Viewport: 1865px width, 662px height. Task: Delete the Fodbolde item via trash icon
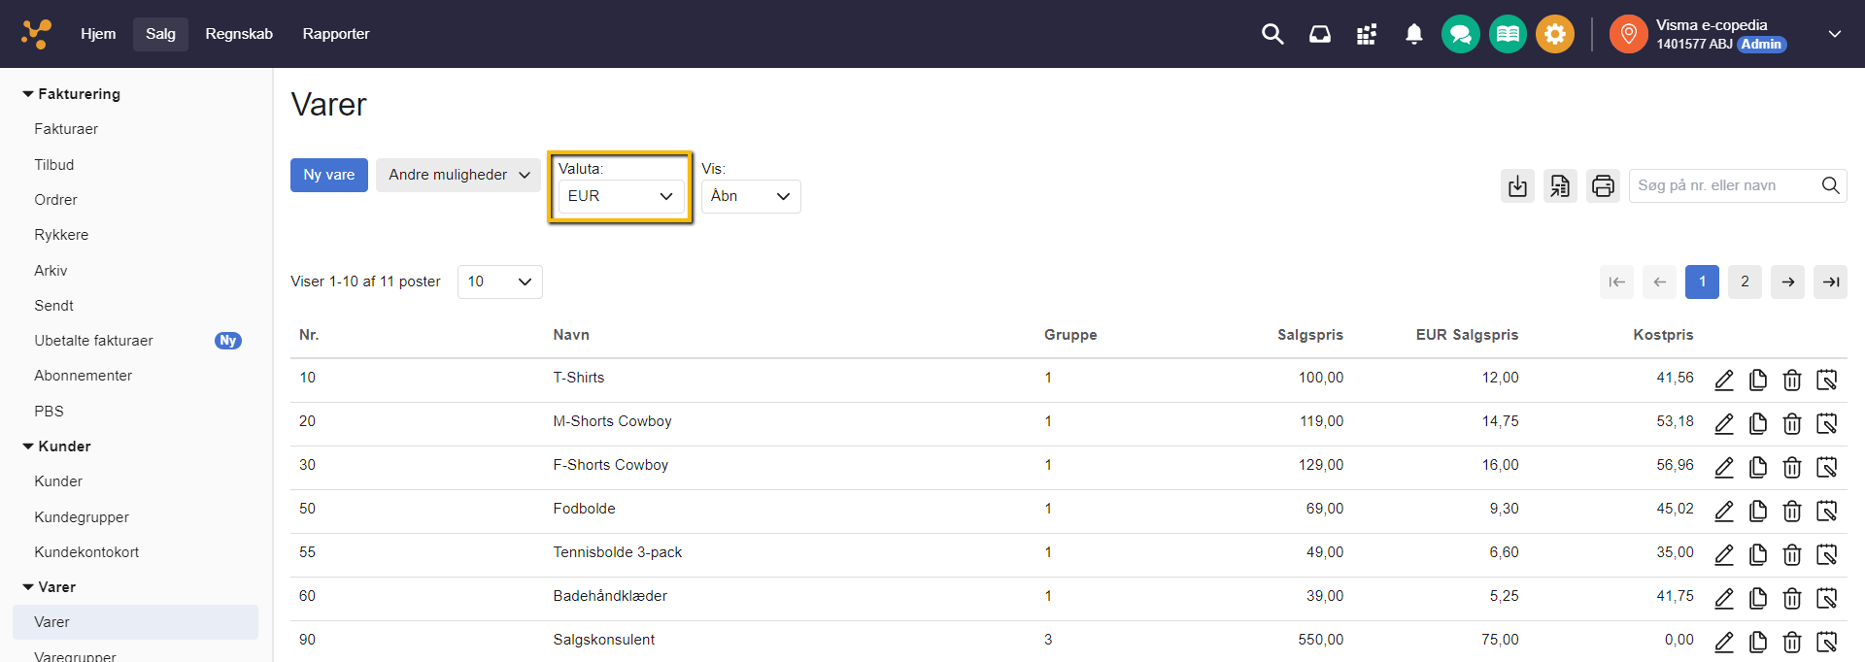click(x=1792, y=512)
